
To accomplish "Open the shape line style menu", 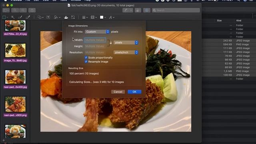I will (x=85, y=17).
